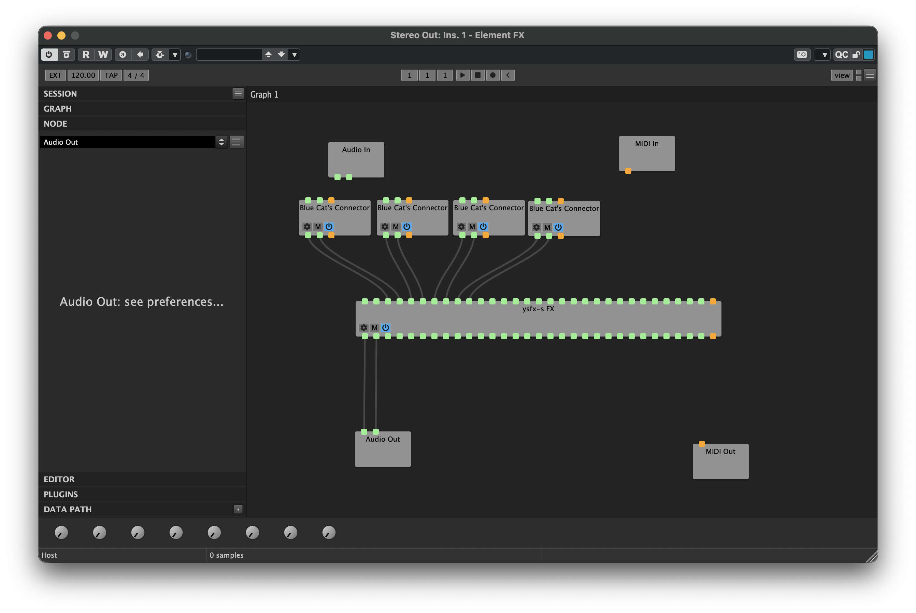916x613 pixels.
Task: Expand the EDITOR panel header
Action: coord(142,479)
